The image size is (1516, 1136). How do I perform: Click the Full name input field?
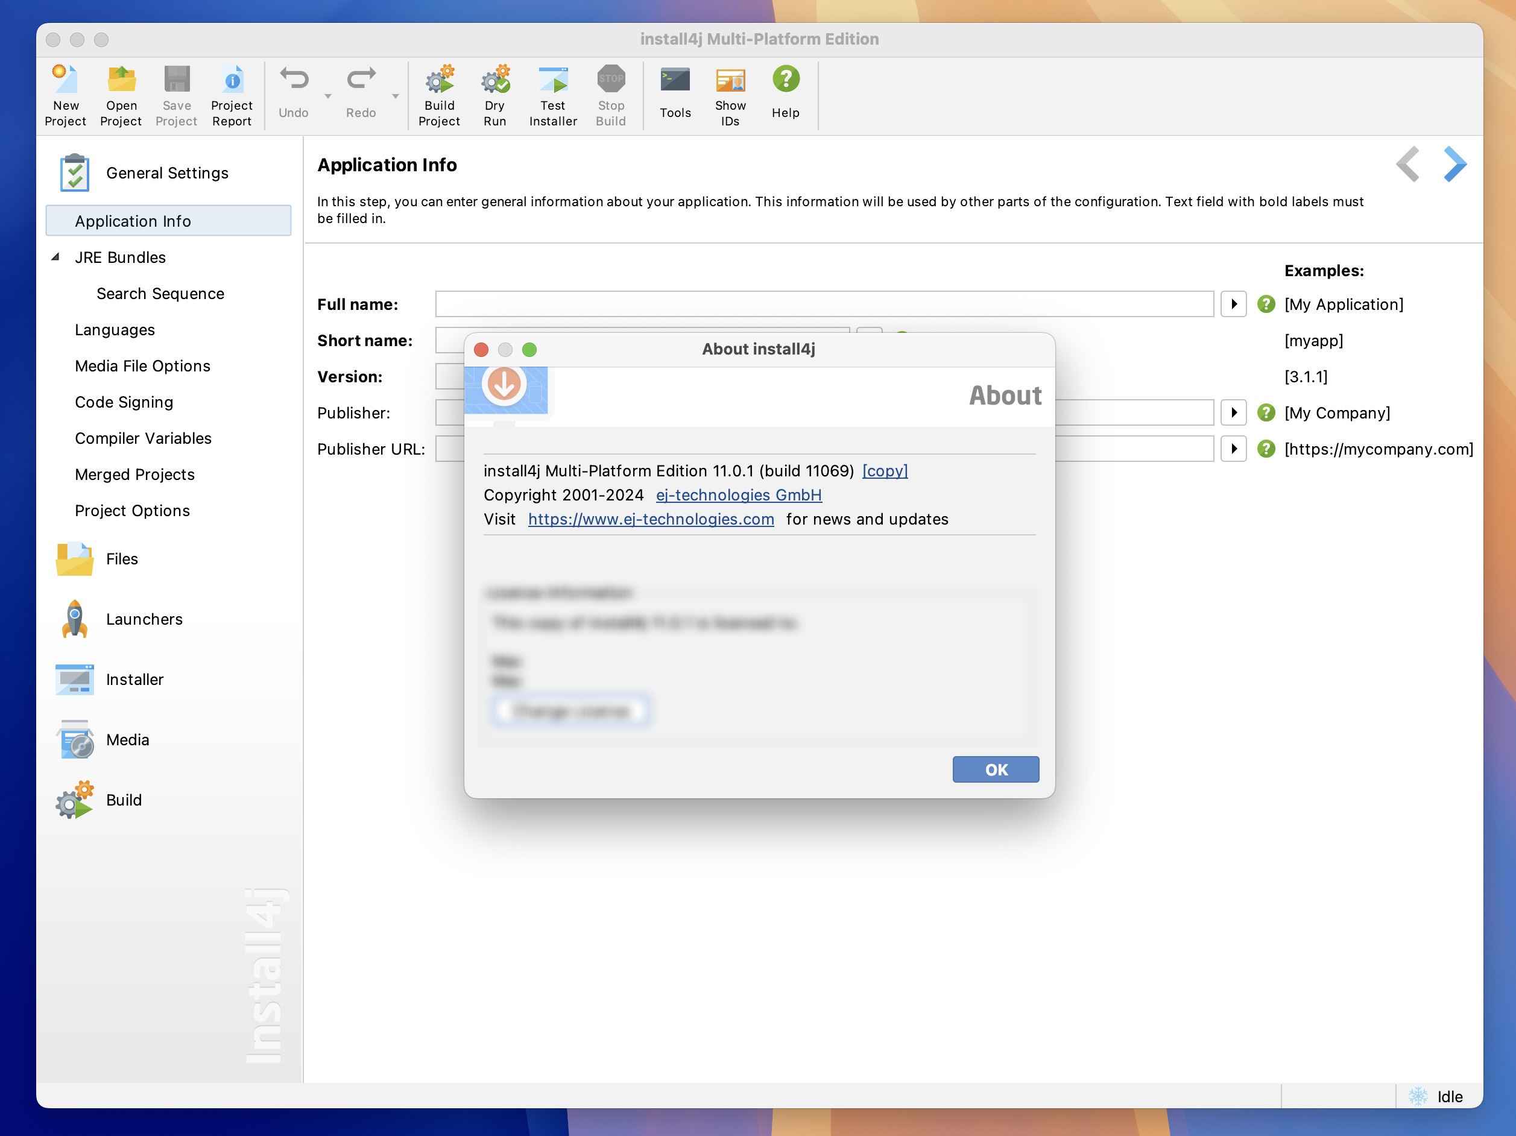click(x=824, y=305)
